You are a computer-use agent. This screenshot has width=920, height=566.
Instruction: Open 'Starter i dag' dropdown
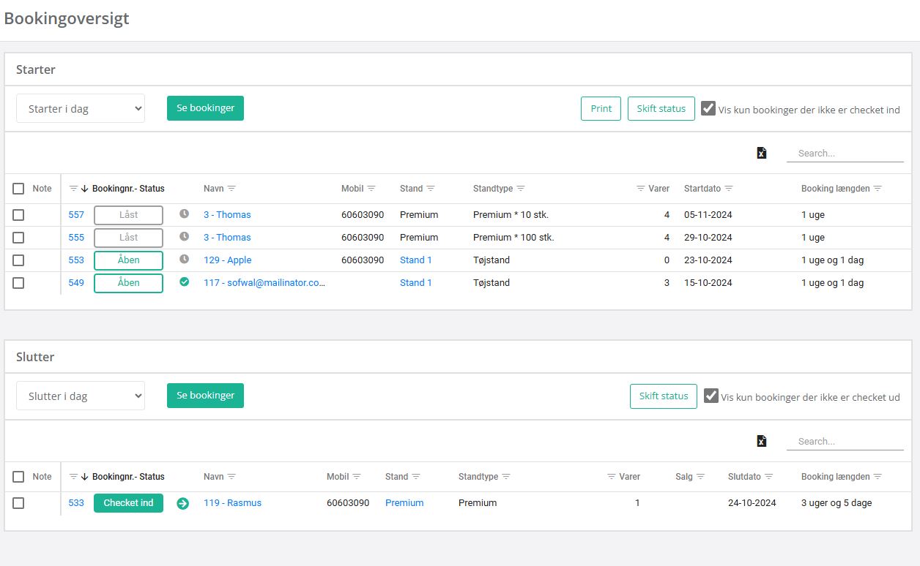[x=81, y=108]
